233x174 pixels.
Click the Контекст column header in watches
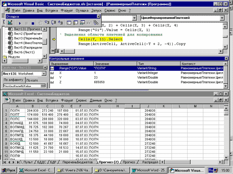pos(202,64)
